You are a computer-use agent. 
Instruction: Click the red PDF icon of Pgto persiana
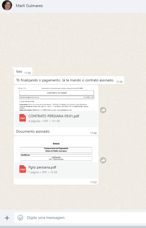pos(23,169)
